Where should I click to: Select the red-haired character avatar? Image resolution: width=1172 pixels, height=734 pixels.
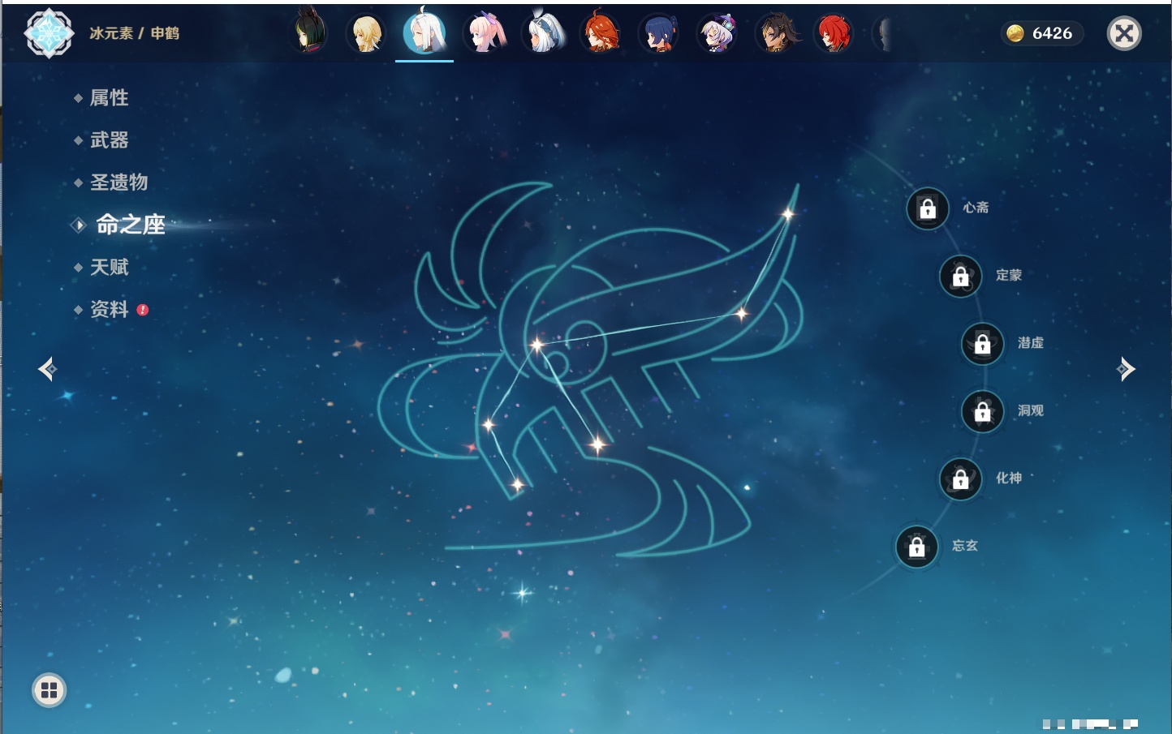coord(834,34)
